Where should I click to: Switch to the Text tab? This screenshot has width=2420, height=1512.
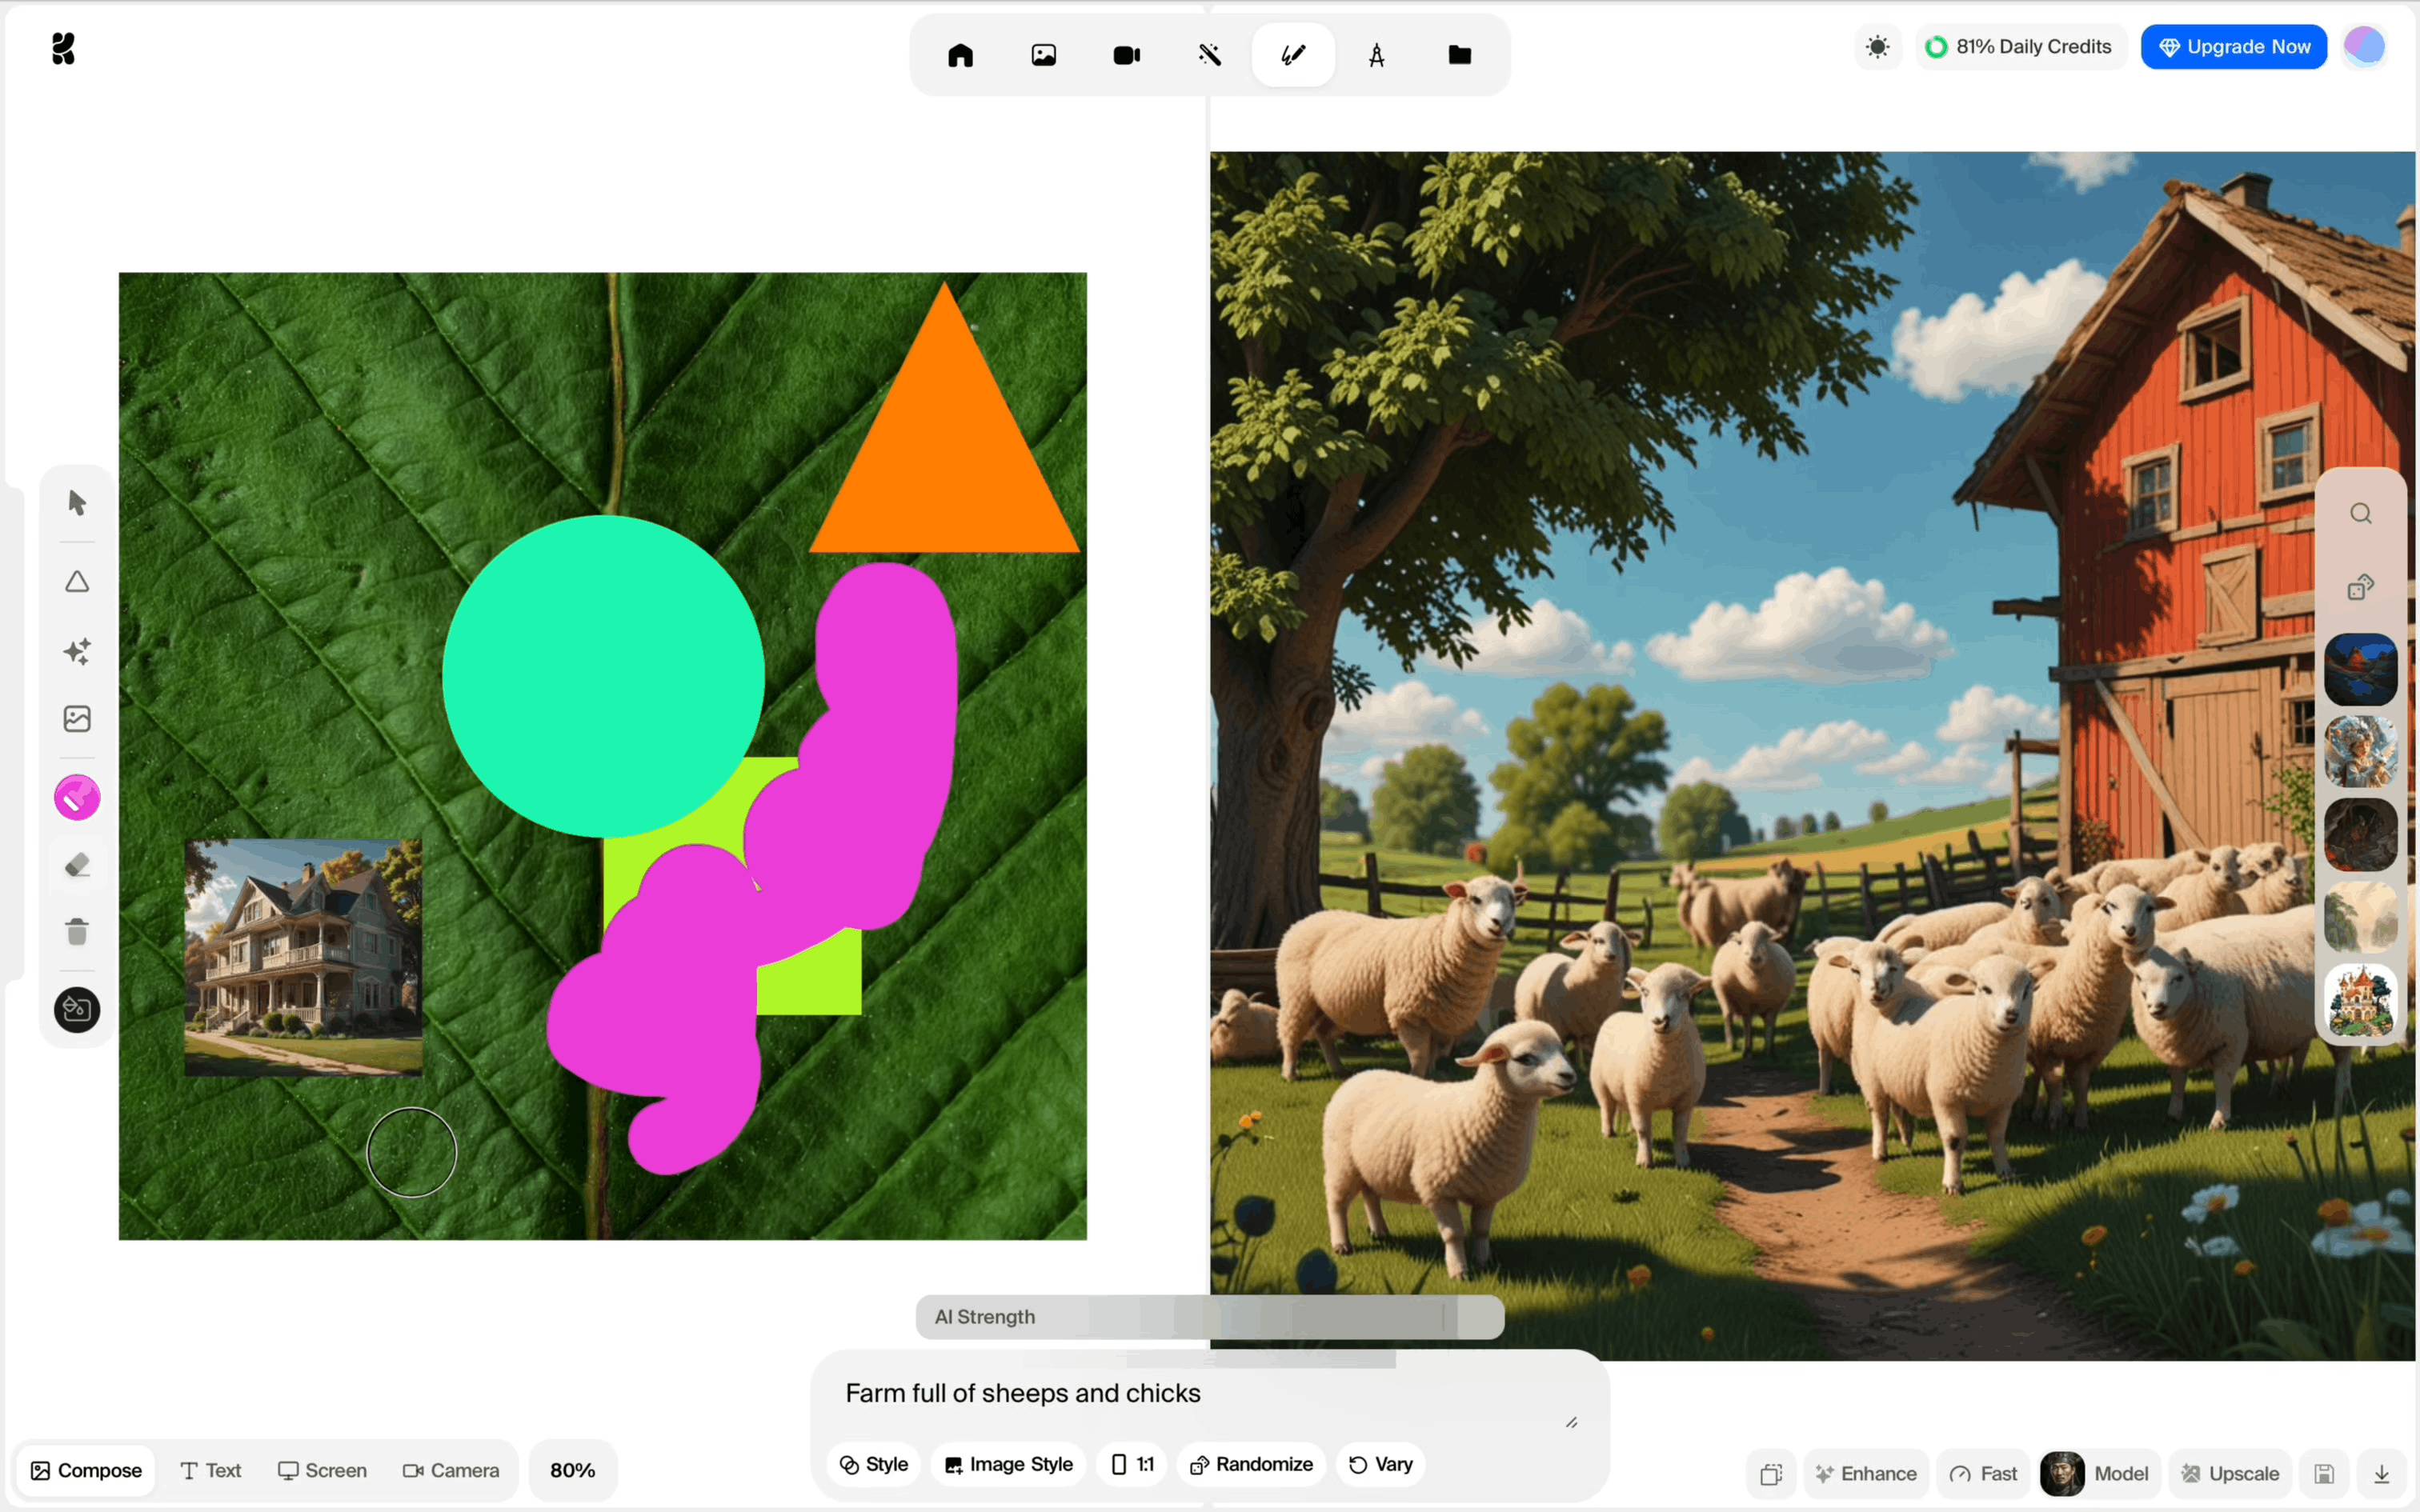211,1470
